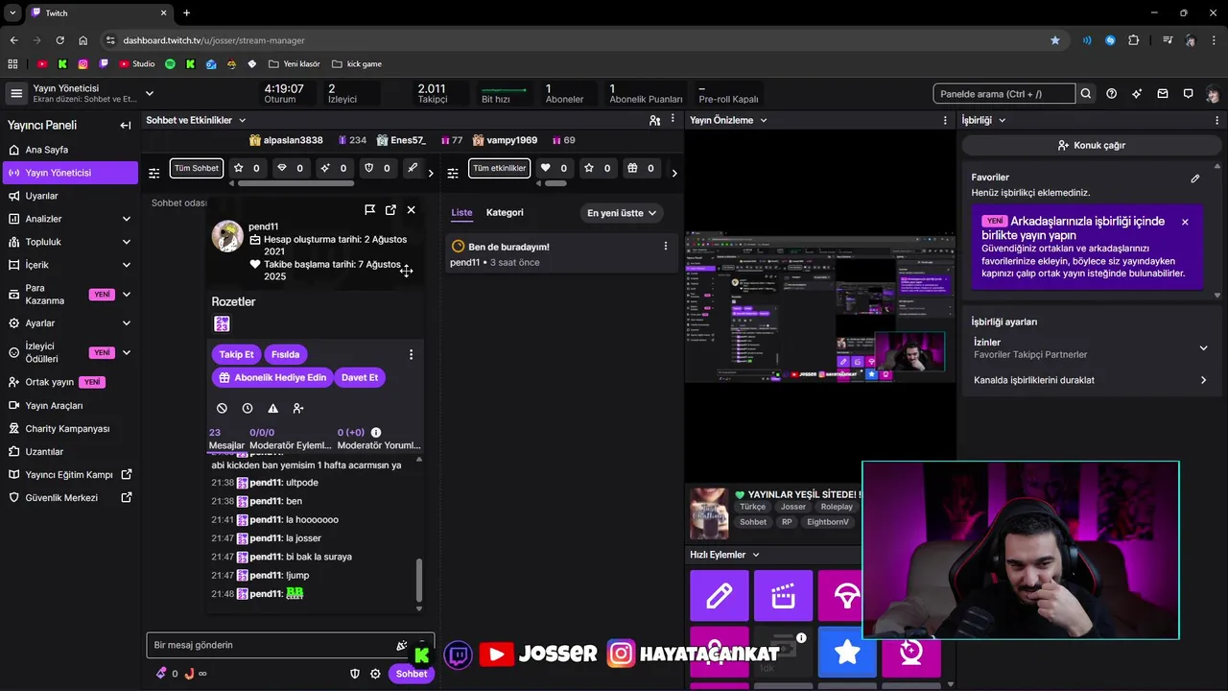Open the dashboard hamburger menu
The height and width of the screenshot is (691, 1228).
16,93
